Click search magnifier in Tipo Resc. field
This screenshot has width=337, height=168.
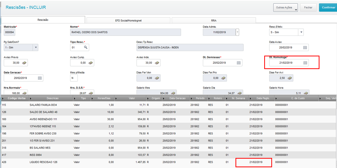coord(85,47)
